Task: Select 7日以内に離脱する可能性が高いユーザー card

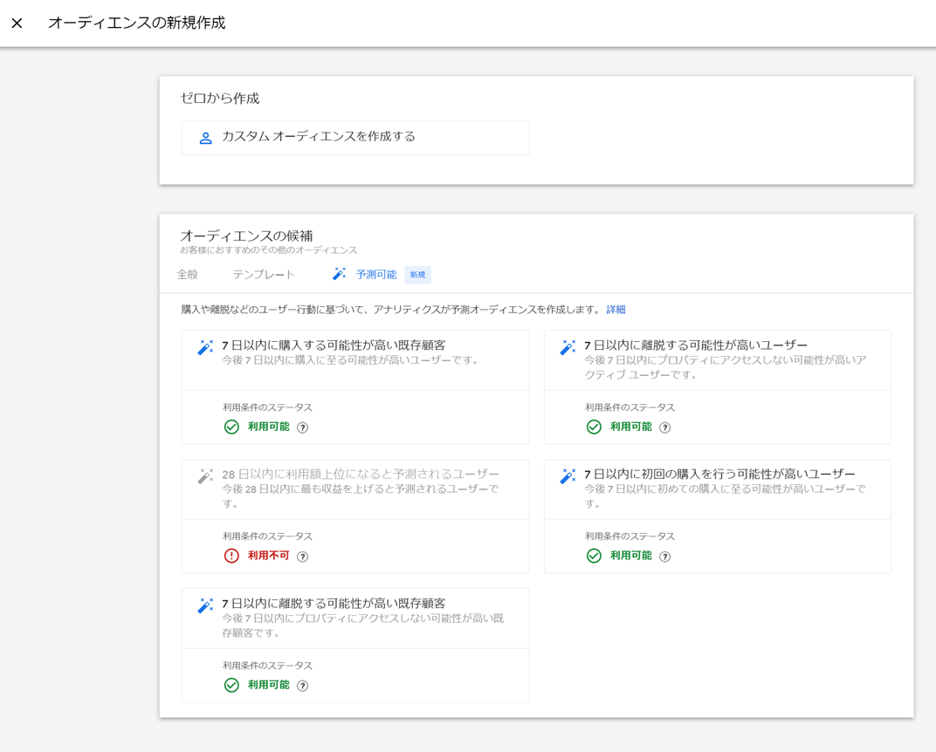Action: (717, 359)
